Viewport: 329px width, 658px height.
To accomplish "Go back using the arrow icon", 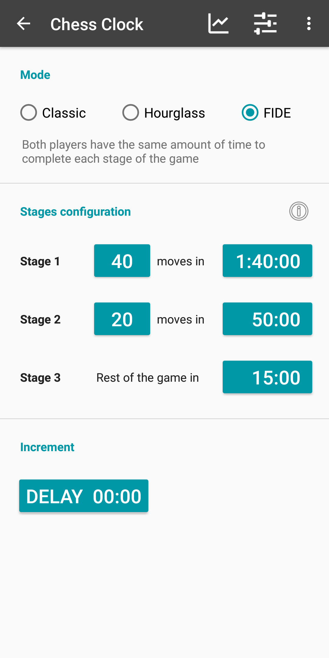I will coord(23,24).
